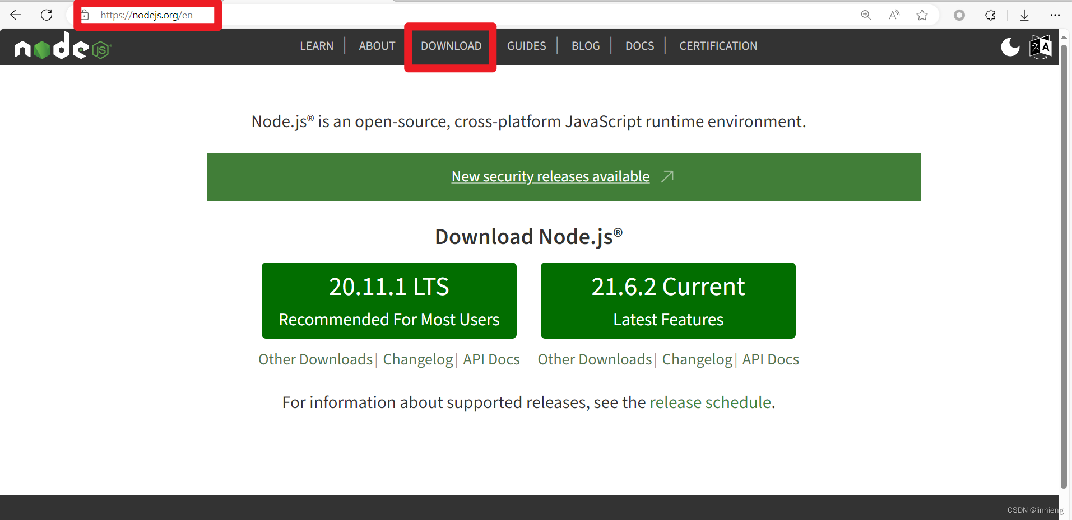This screenshot has height=520, width=1072.
Task: Toggle dark mode with the moon icon
Action: [1010, 47]
